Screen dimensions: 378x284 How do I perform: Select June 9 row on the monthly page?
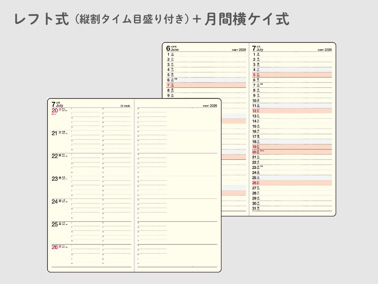pos(206,95)
